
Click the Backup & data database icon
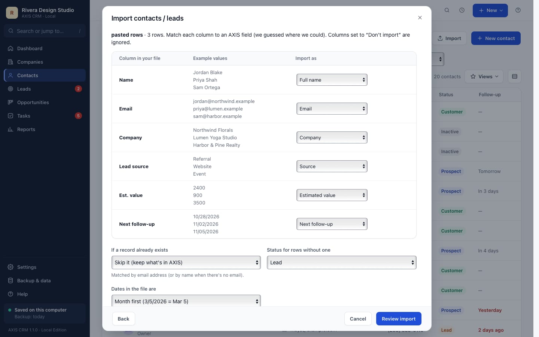pos(10,280)
